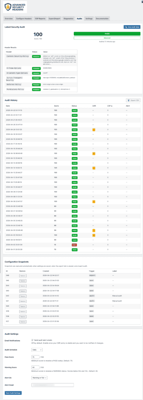Image resolution: width=143 pixels, height=400 pixels.
Task: Click the X-Content-Type-Options header name
Action: pos(17,73)
